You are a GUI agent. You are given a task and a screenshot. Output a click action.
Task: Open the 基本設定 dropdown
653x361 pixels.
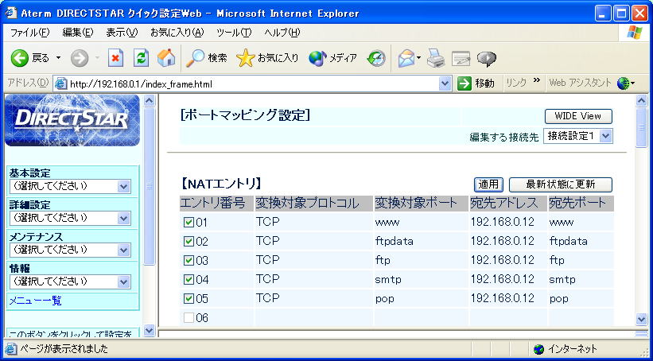[x=68, y=186]
